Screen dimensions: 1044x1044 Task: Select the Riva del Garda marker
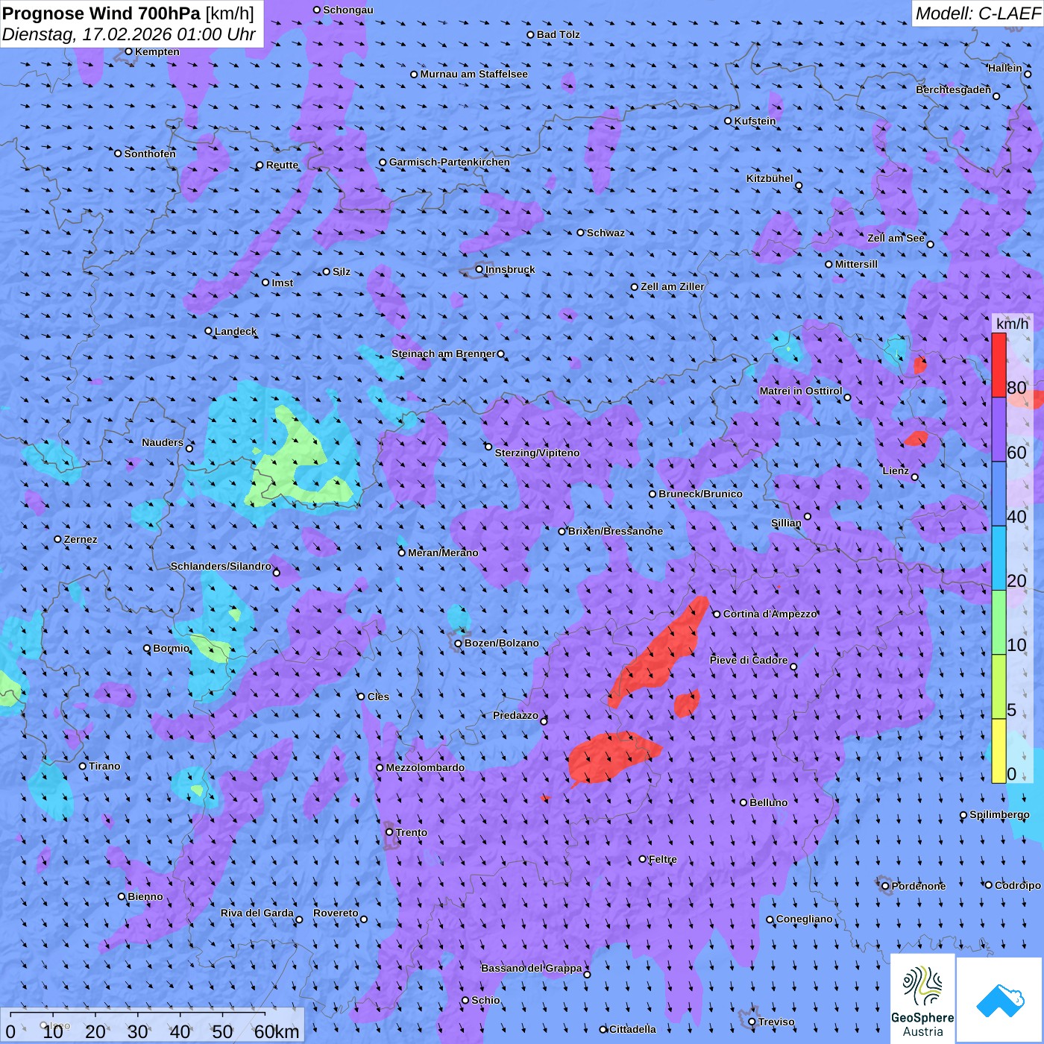[x=299, y=919]
